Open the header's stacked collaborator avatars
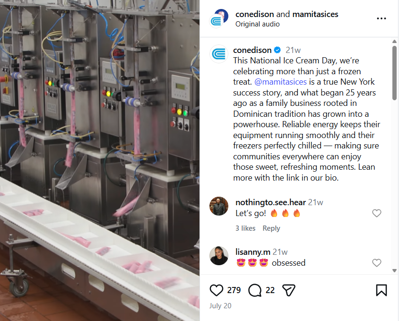The height and width of the screenshot is (321, 399). (x=219, y=18)
